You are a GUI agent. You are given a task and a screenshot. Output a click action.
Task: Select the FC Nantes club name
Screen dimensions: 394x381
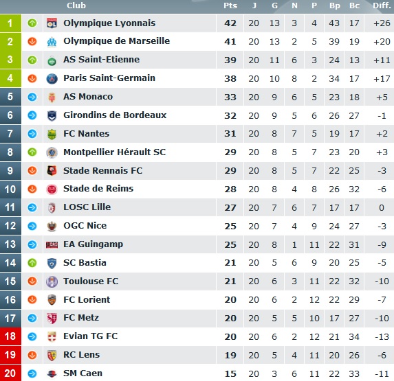coord(86,134)
